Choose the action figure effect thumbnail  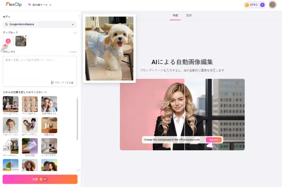10,104
